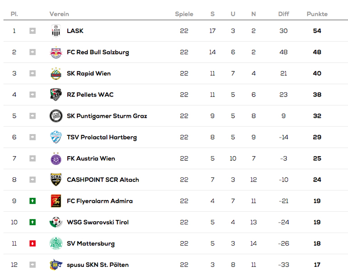Sort the table by Punkte column

317,14
